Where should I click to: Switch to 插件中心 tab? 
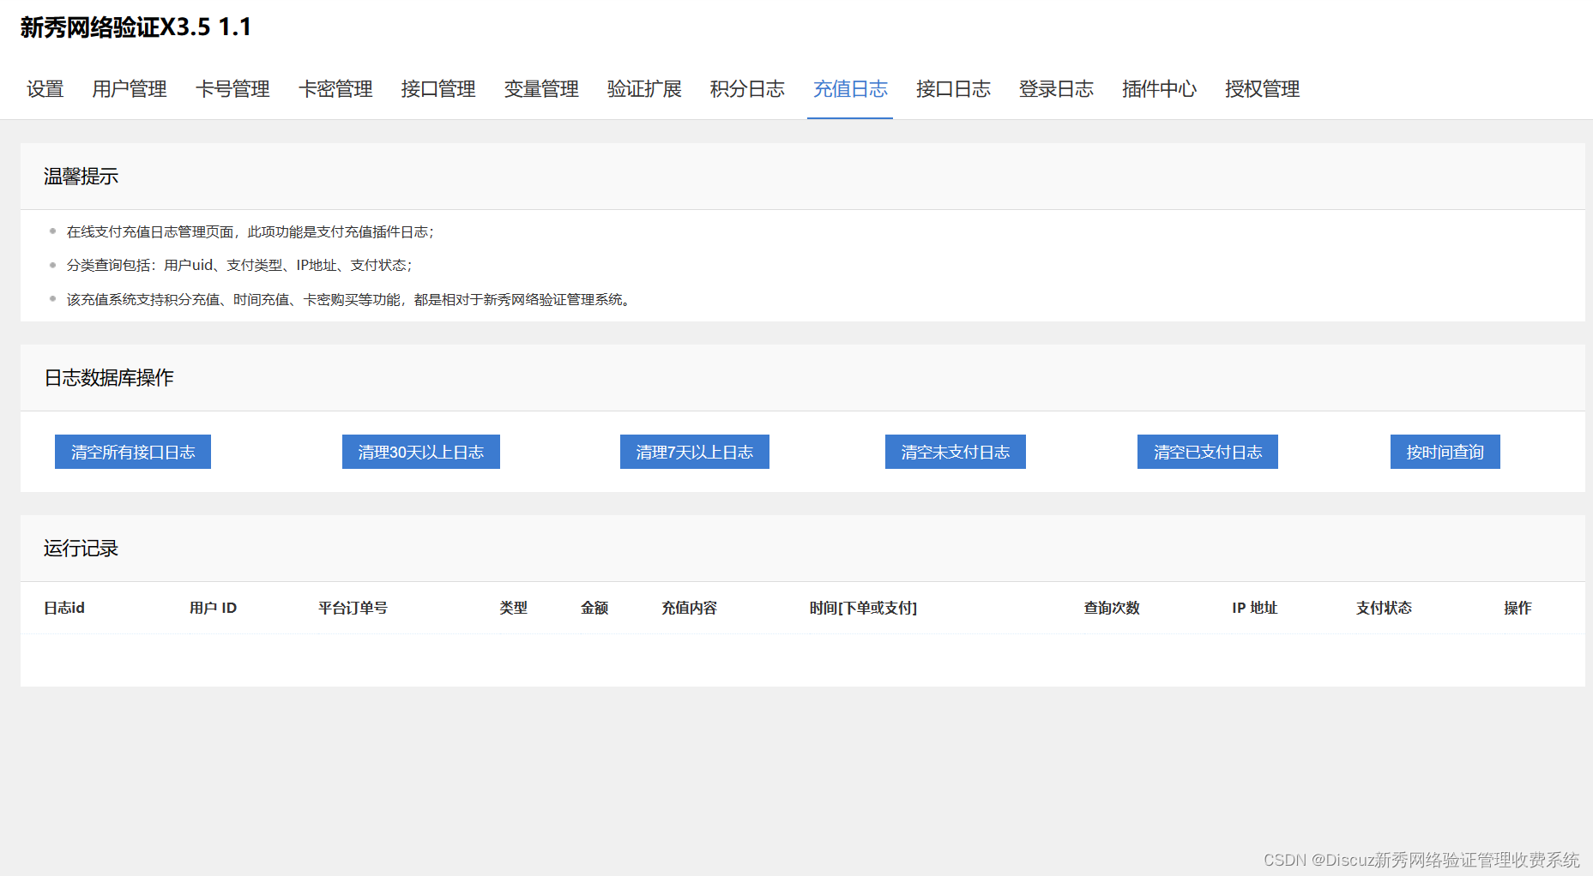pyautogui.click(x=1159, y=89)
